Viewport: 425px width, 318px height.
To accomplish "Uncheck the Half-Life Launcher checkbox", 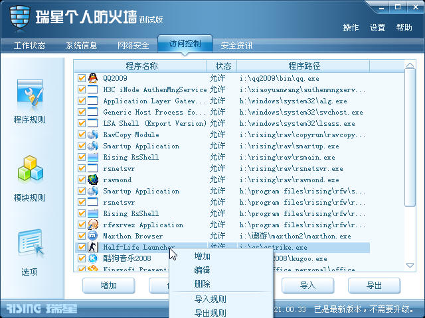I will coord(82,247).
